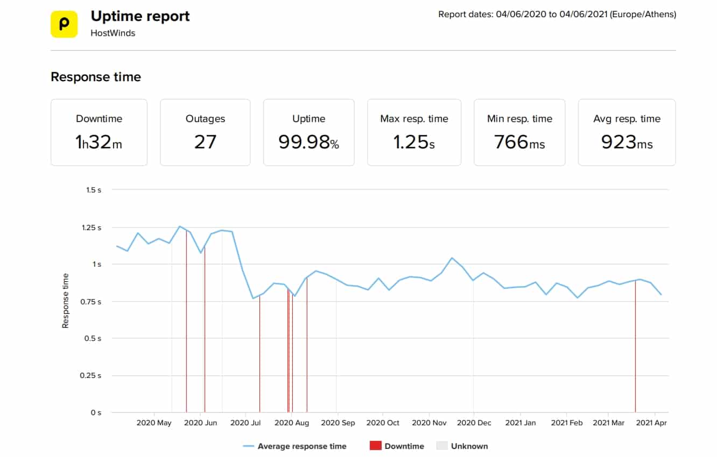Click the 2021 Feb axis label

[x=567, y=423]
